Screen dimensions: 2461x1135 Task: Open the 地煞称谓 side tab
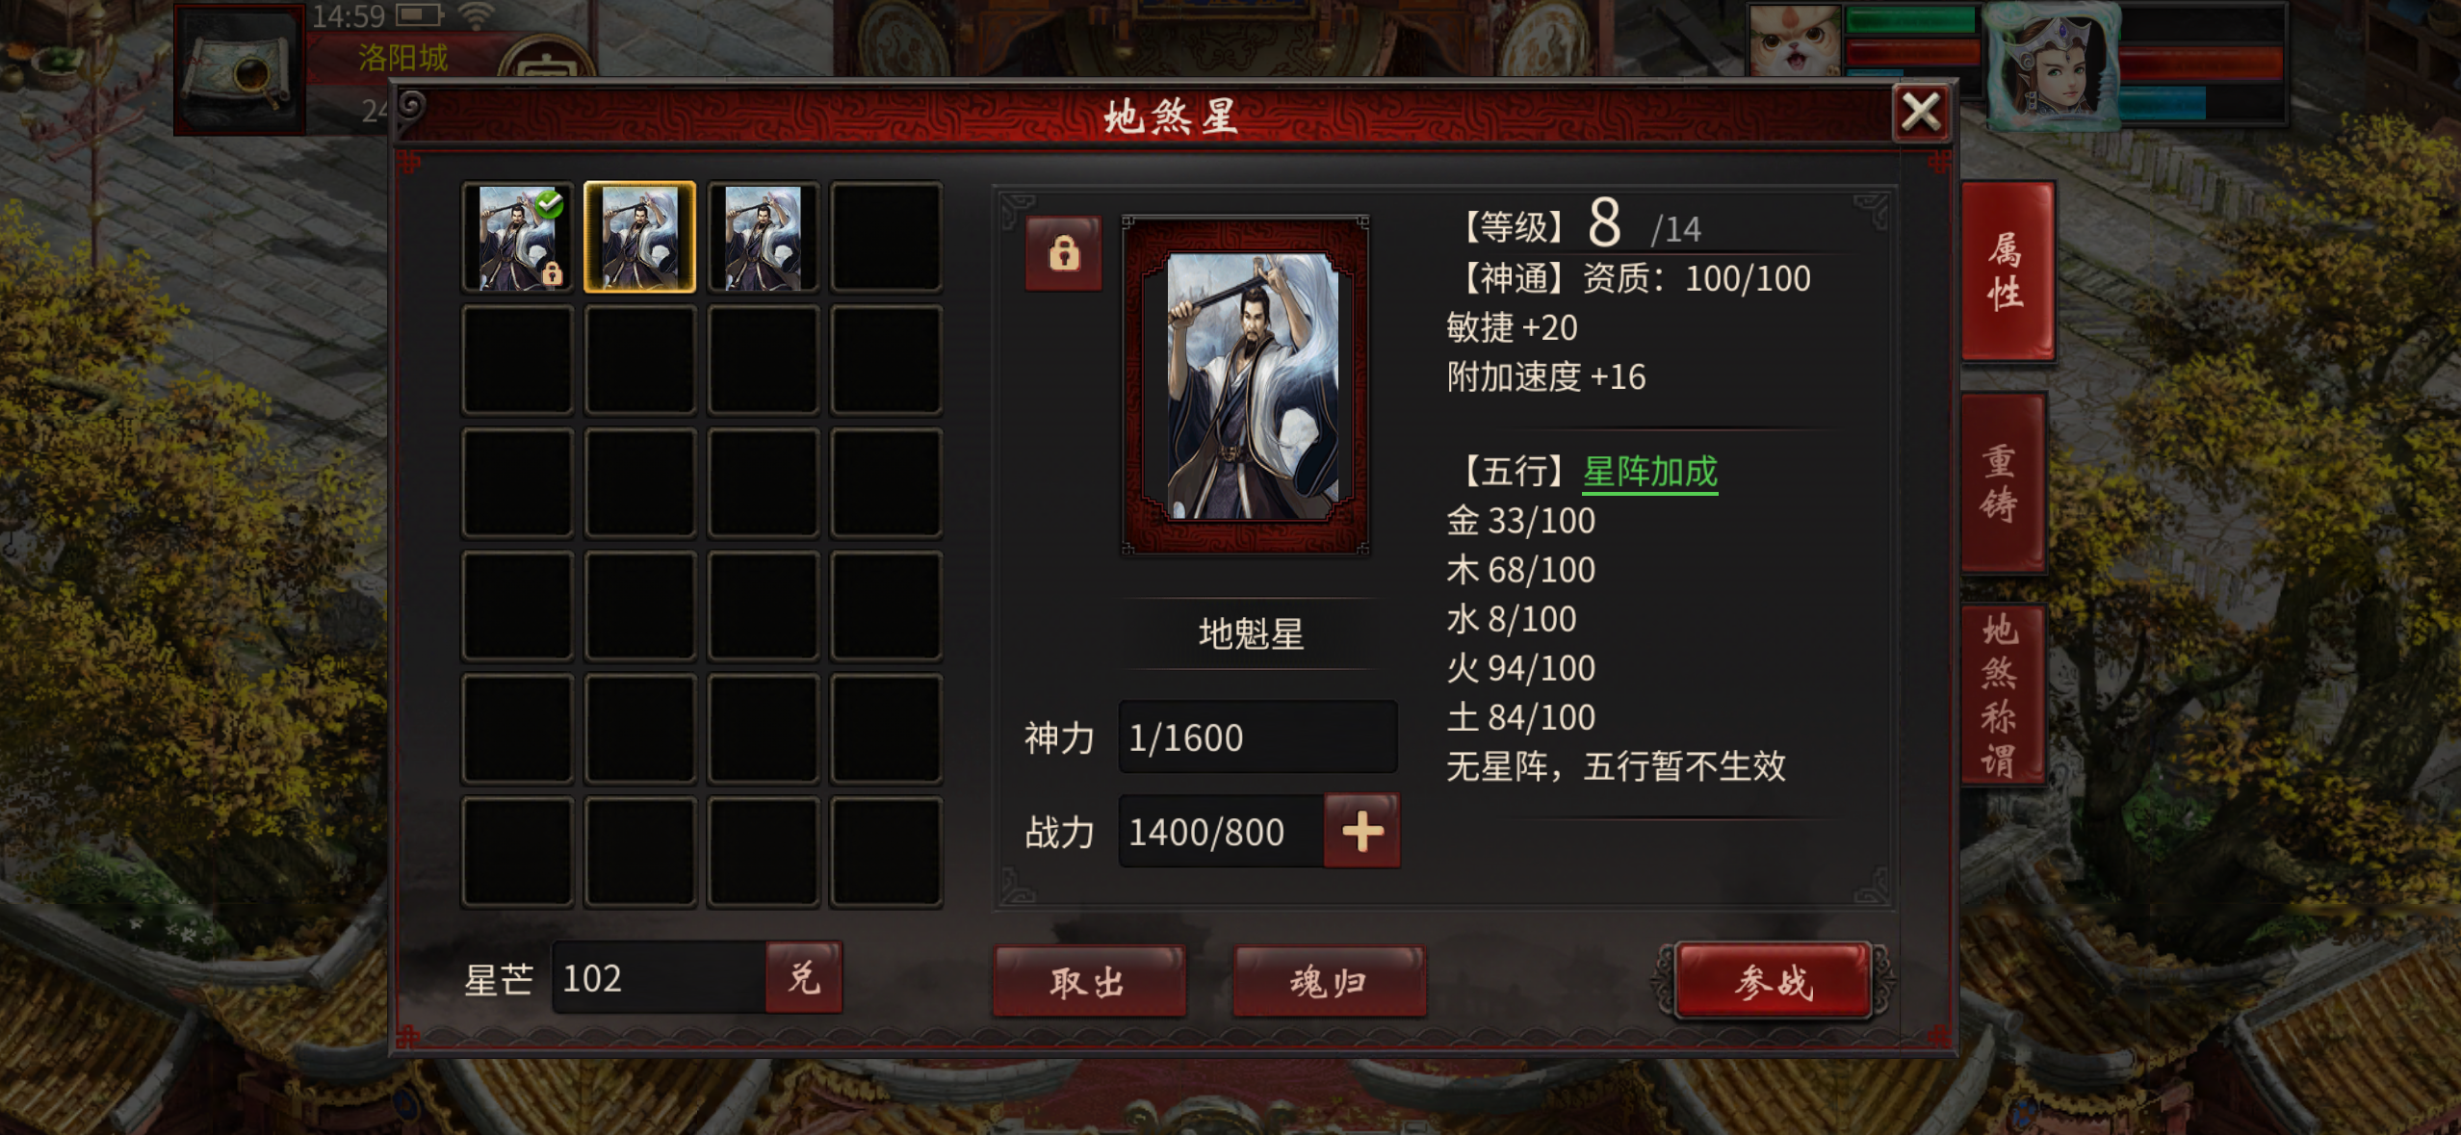(x=2003, y=694)
